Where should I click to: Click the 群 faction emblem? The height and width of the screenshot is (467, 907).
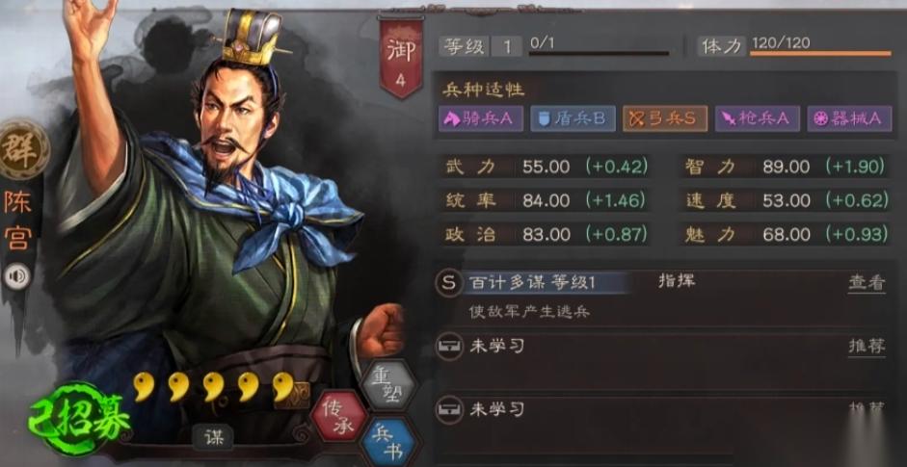[24, 149]
